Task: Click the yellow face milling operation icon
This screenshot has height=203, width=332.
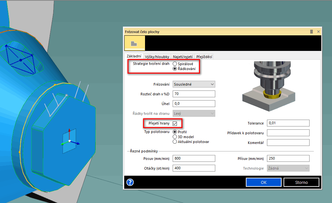Action: 134,43
